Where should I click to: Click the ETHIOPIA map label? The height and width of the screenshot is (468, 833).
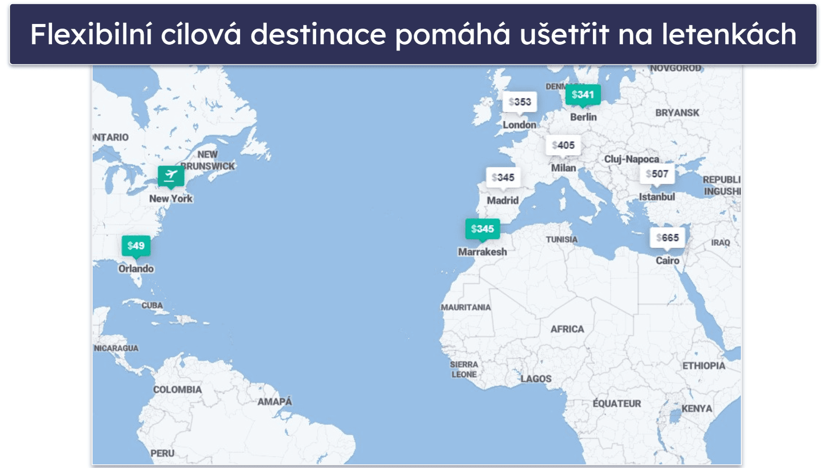(x=704, y=366)
